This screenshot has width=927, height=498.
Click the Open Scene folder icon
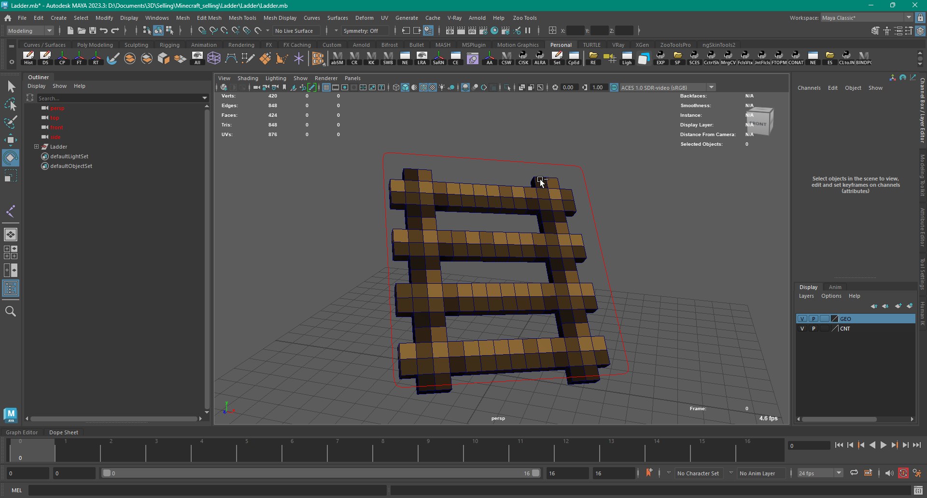coord(82,30)
